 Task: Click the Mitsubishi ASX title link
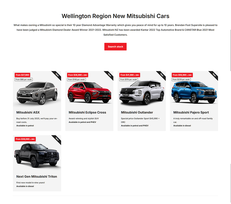point(28,112)
